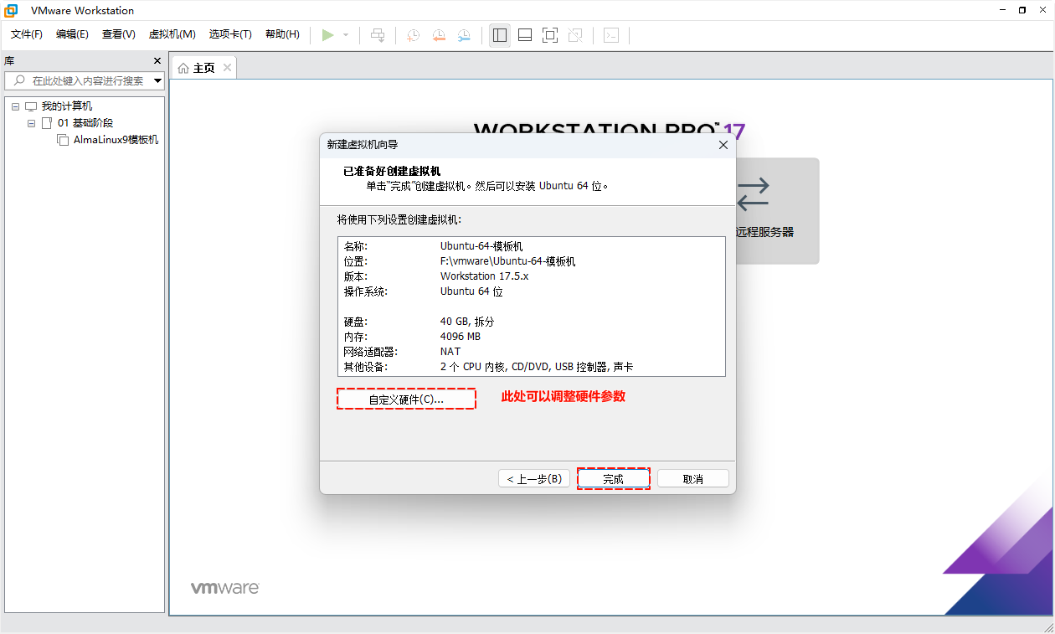Take a snapshot using the clock-plus icon
Image resolution: width=1055 pixels, height=634 pixels.
413,35
